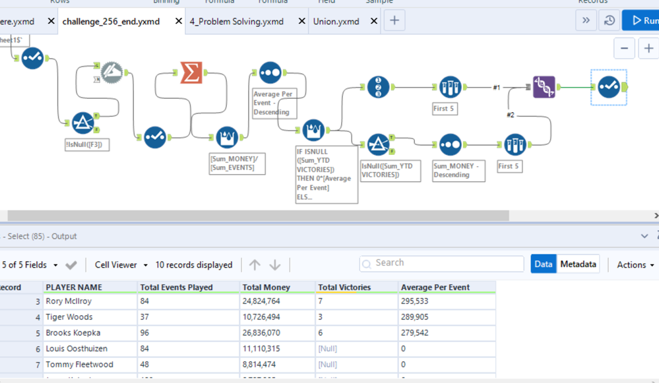The height and width of the screenshot is (383, 659).
Task: Click the Filter tool labeled !IsNull([F3])
Action: (82, 123)
